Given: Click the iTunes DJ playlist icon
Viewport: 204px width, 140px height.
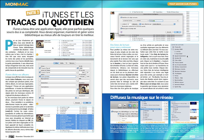Looking at the screenshot, I should pyautogui.click(x=173, y=47).
